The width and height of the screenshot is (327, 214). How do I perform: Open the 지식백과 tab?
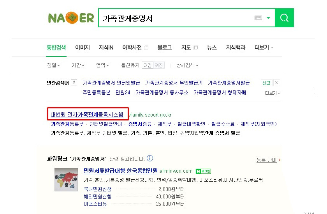(236, 48)
